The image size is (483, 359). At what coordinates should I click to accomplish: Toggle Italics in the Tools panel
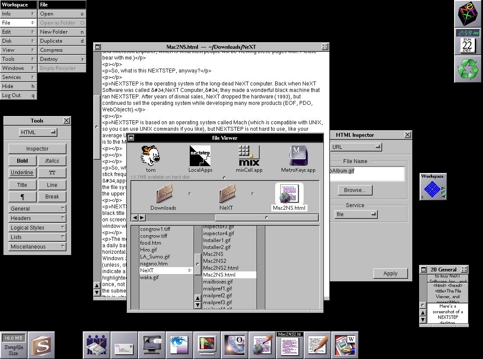pos(52,161)
